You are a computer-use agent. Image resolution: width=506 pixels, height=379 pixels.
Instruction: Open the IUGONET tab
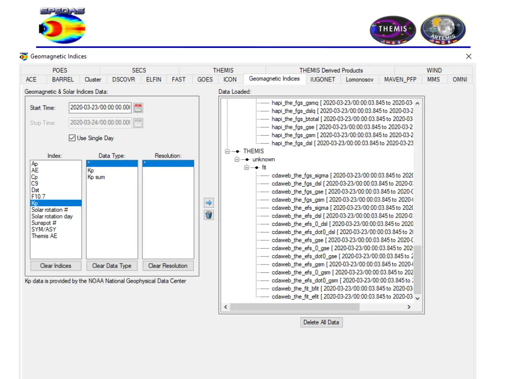point(323,79)
